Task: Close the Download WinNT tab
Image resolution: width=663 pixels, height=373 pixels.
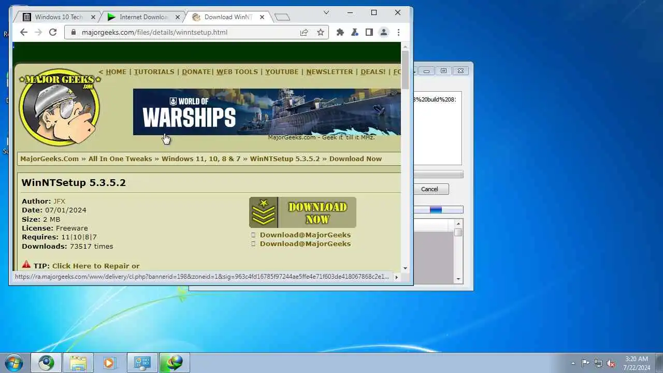Action: pos(262,17)
